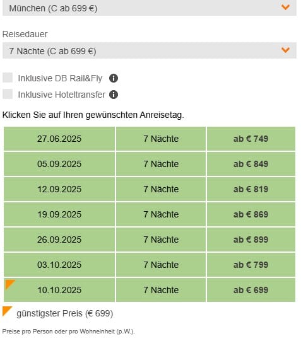The image size is (301, 341).
Task: Select arrival date 27.06.2025
Action: point(59,139)
